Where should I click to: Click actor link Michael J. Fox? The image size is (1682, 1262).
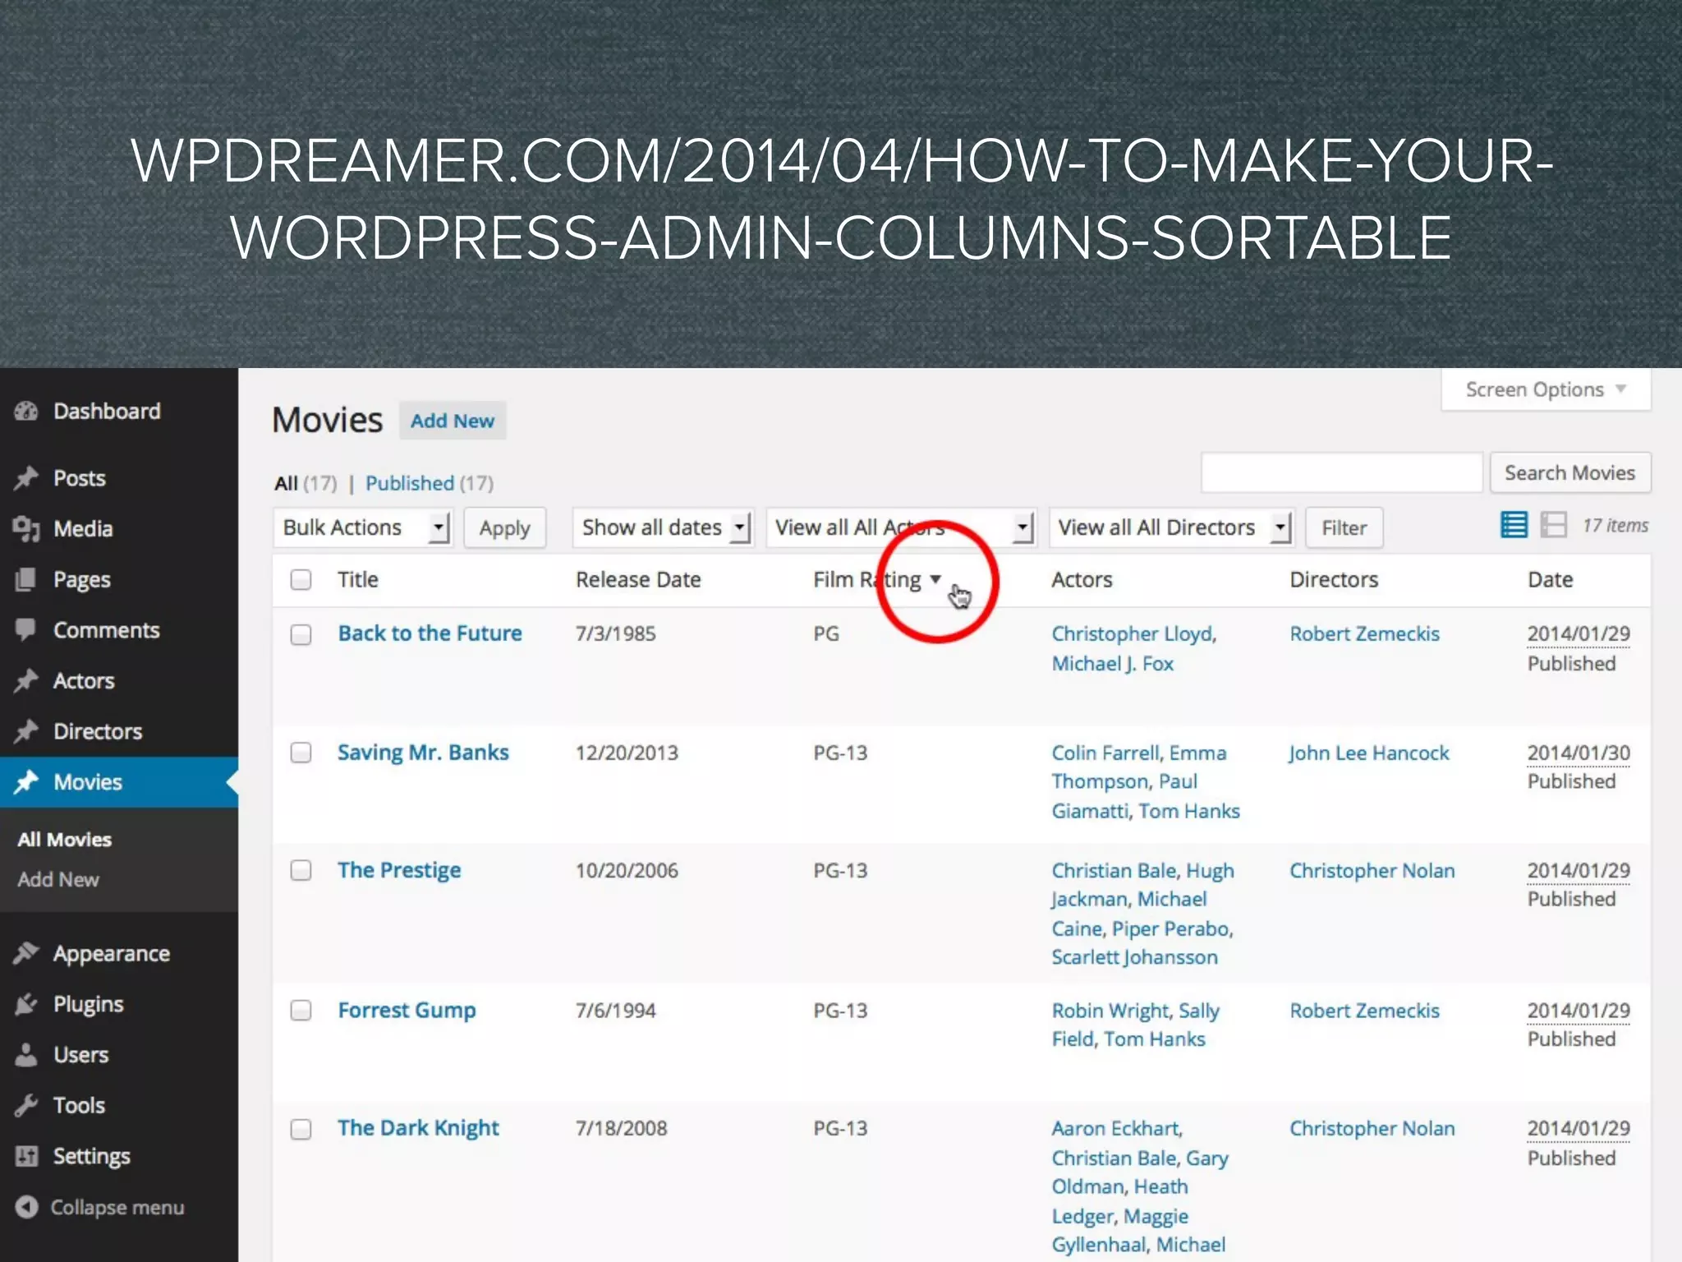point(1113,664)
